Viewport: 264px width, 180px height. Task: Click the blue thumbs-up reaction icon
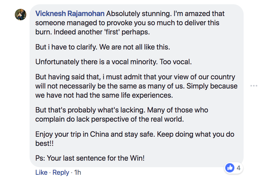tap(230, 168)
